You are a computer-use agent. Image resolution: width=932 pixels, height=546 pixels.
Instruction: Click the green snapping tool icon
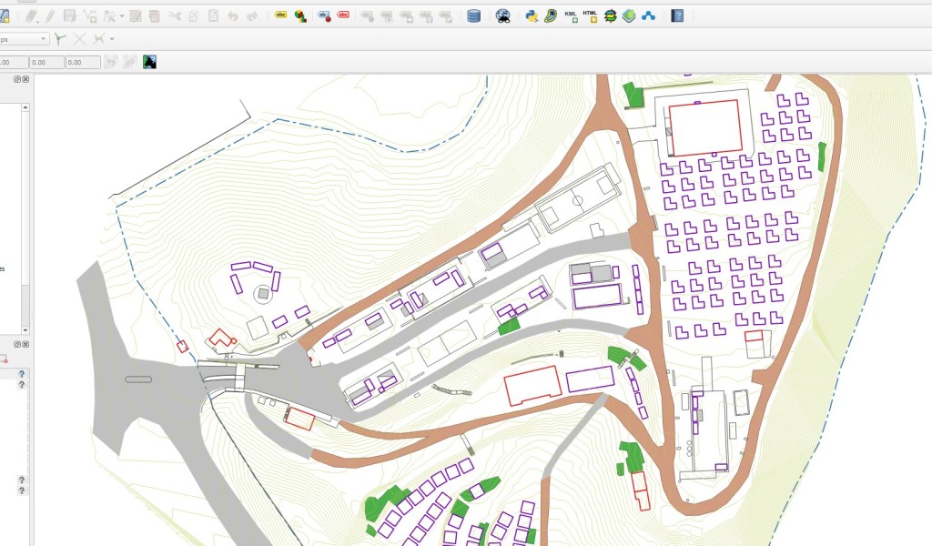point(60,39)
